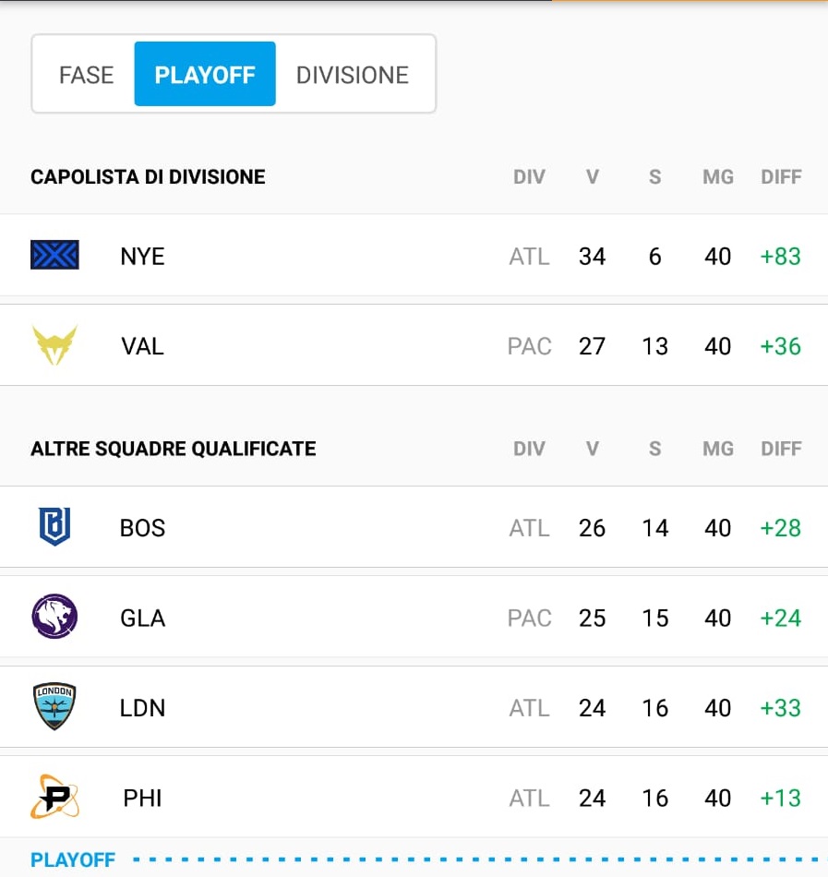Open the VAL team name
Image resolution: width=828 pixels, height=877 pixels.
142,346
